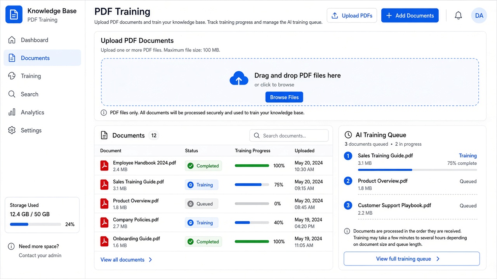497x279 pixels.
Task: Click the PDF icon for Company Policies.pdf
Action: pos(104,223)
